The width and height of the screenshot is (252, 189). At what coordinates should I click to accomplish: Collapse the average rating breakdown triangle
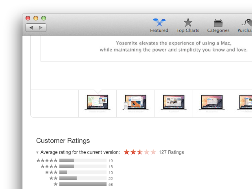tap(37, 152)
